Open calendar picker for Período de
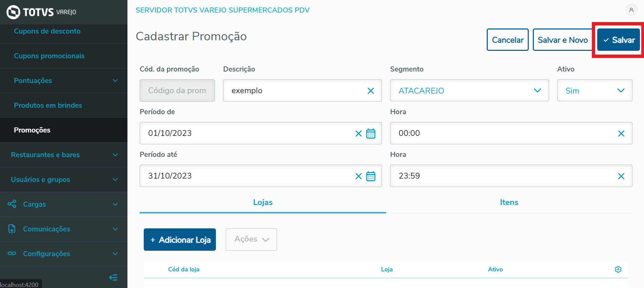 (x=371, y=133)
